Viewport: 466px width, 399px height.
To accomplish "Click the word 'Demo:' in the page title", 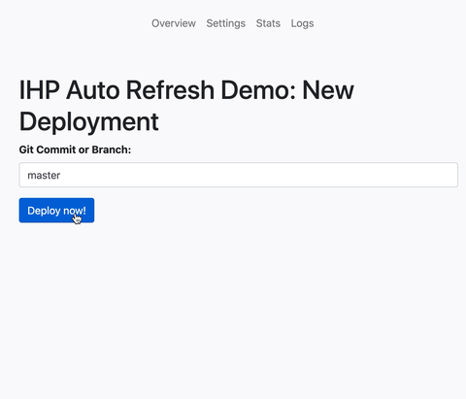I will [258, 89].
